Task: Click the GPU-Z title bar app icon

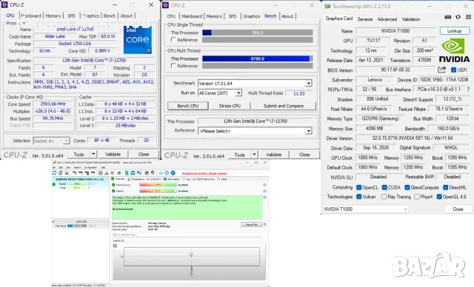Action: [327, 6]
